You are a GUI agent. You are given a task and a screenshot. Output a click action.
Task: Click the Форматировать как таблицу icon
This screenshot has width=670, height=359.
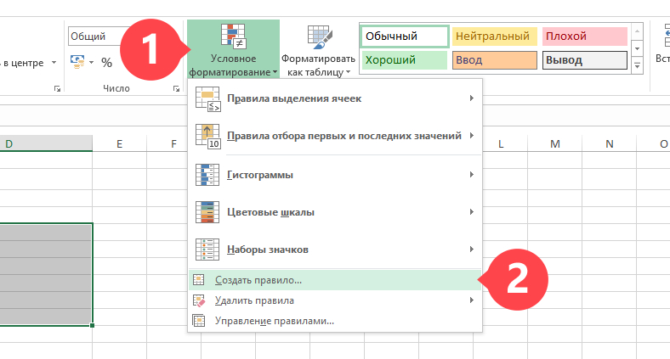click(320, 36)
